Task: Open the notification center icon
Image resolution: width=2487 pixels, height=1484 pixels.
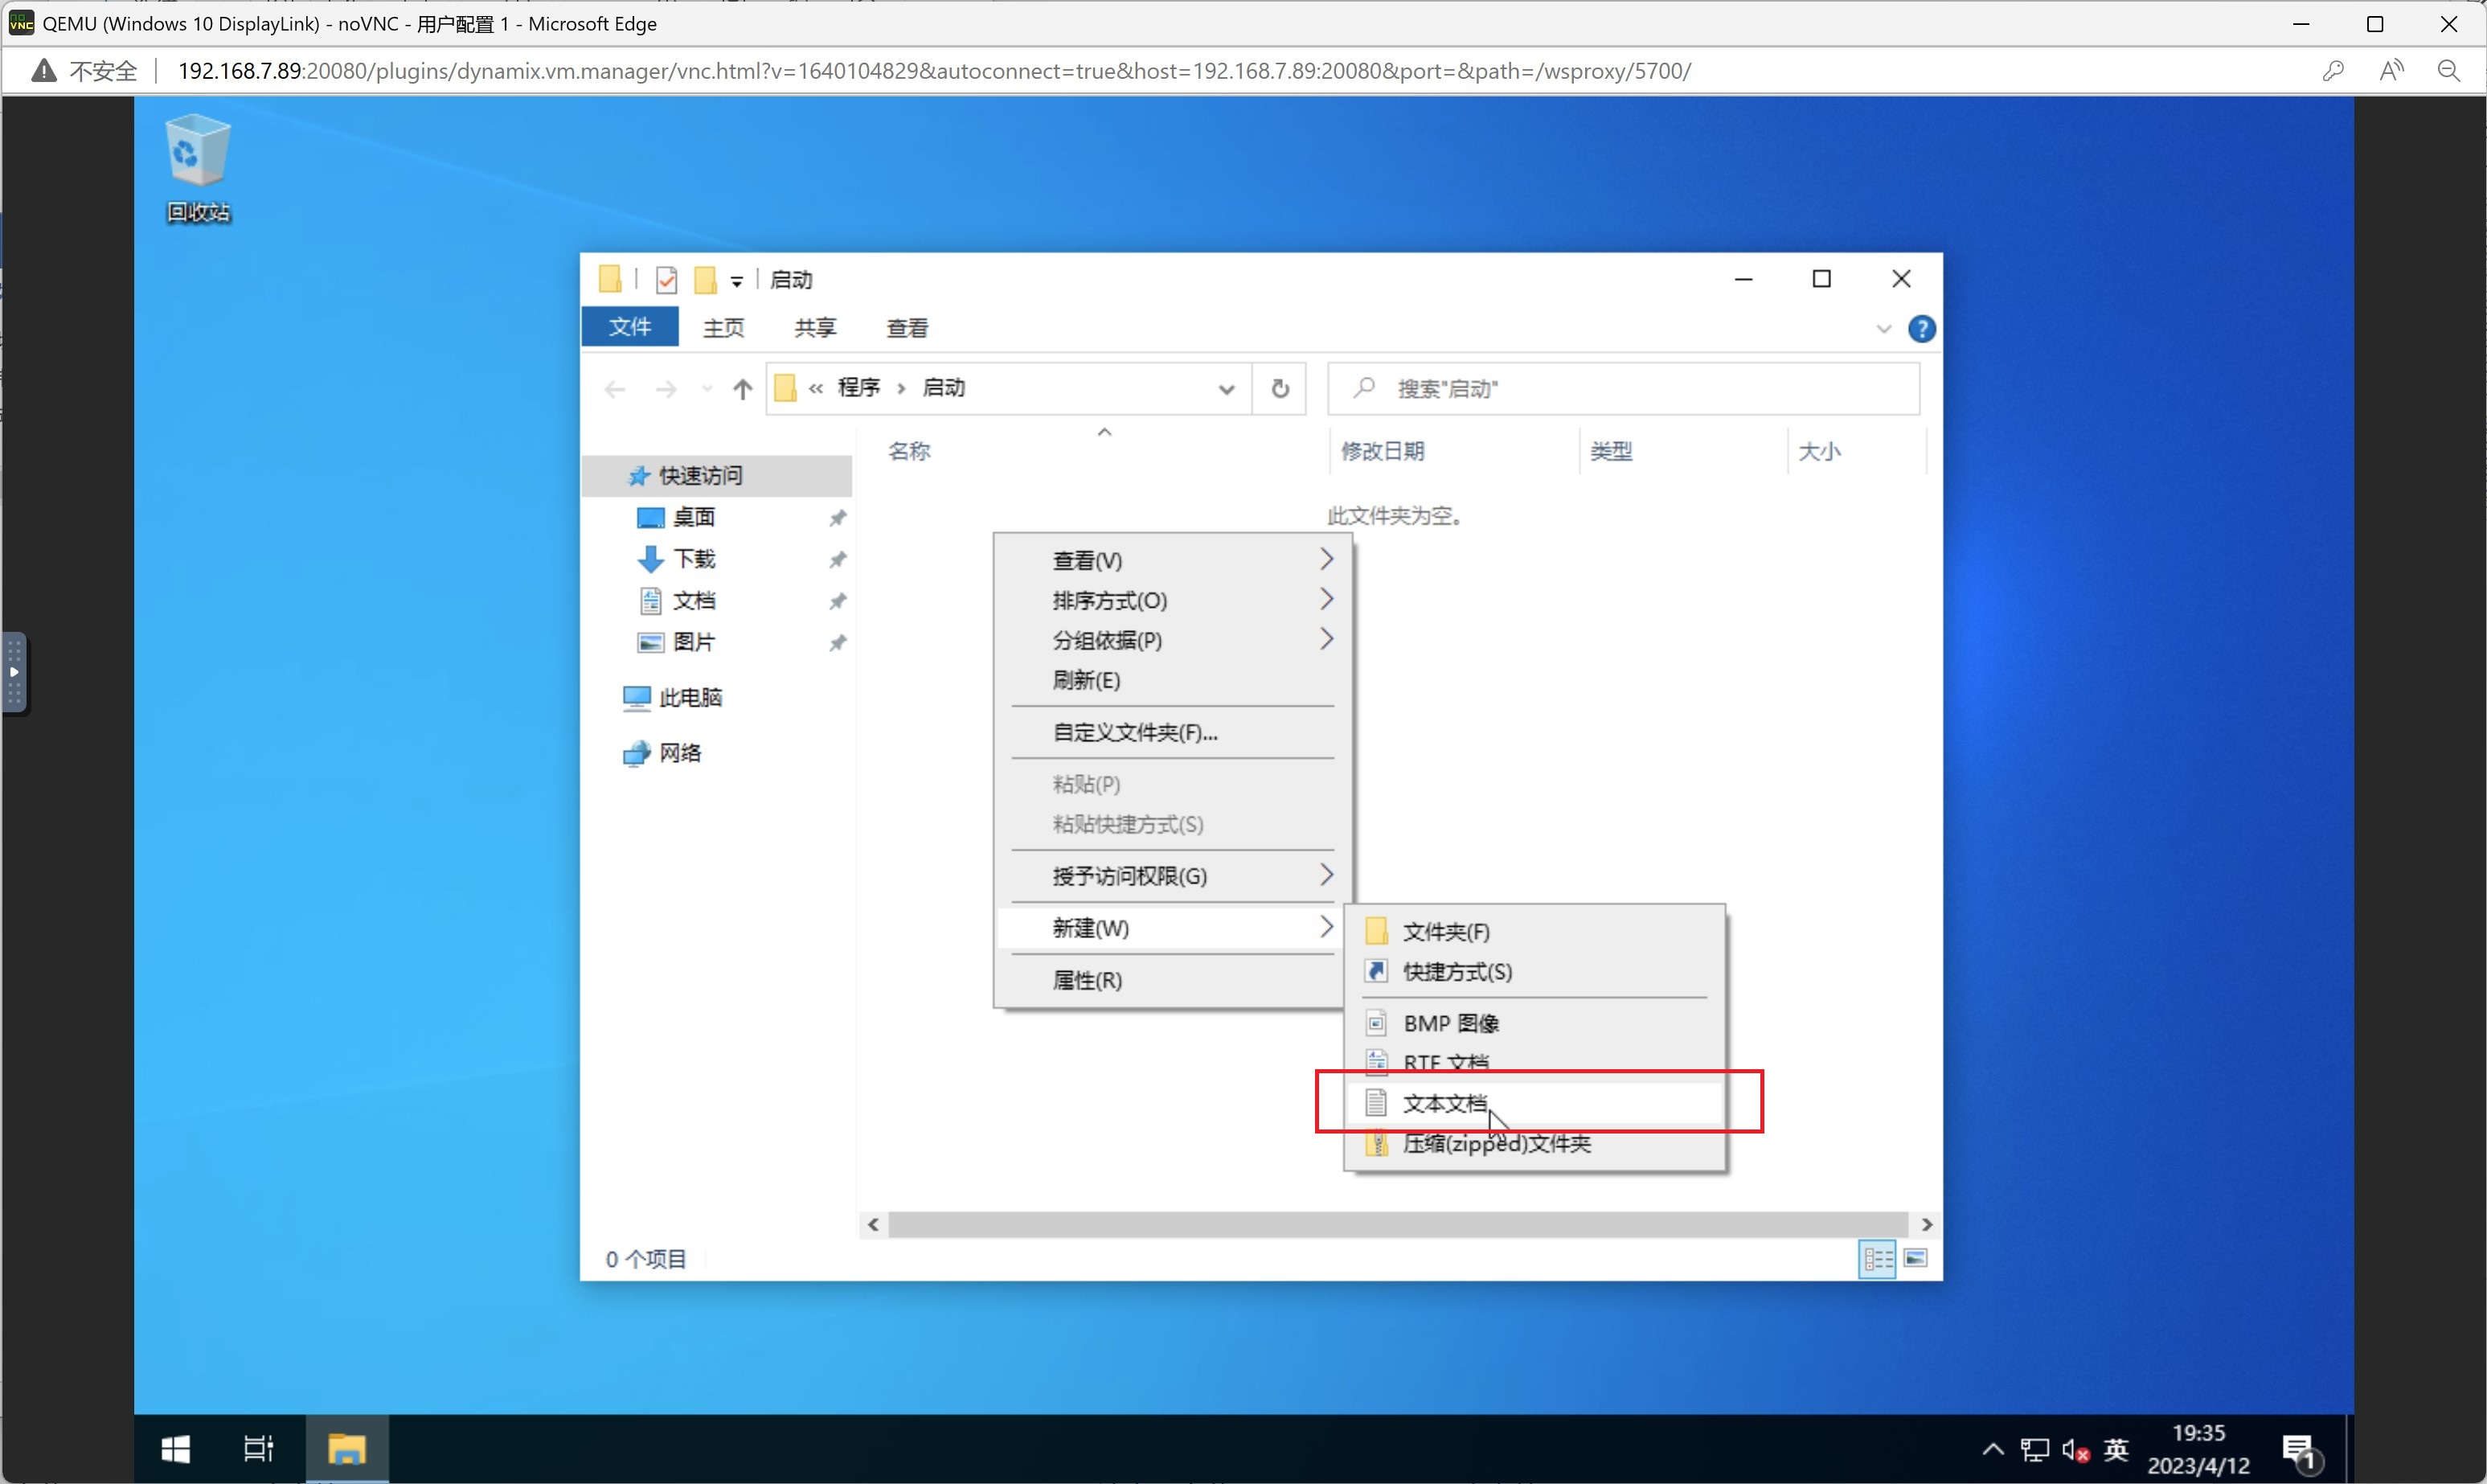Action: (2298, 1450)
